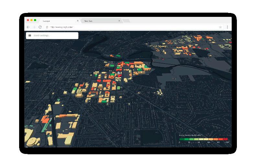This screenshot has width=256, height=164.
Task: Click the browser address bar URL
Action: pos(62,27)
